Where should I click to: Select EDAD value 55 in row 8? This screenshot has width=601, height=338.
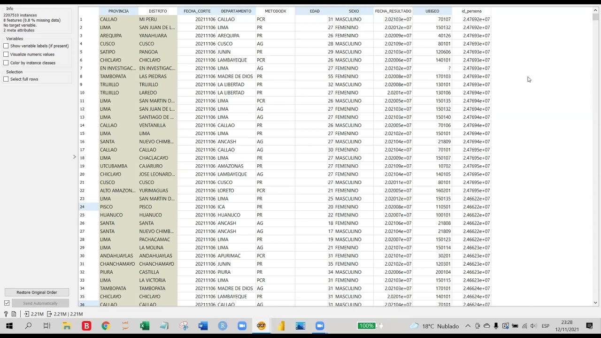(x=315, y=77)
